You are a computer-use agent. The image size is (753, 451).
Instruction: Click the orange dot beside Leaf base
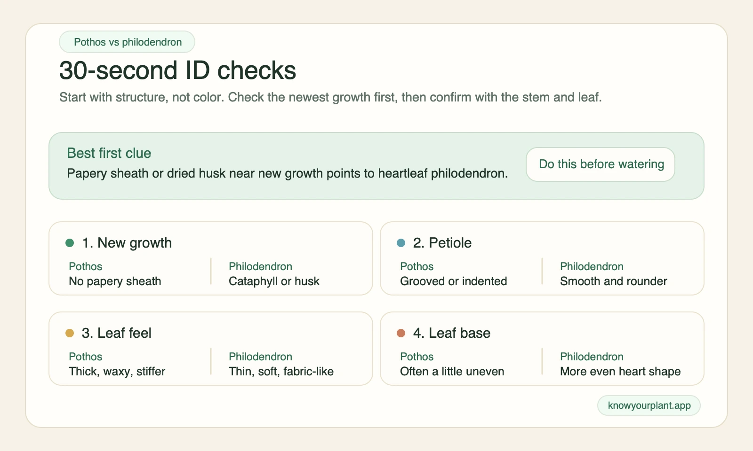tap(401, 333)
